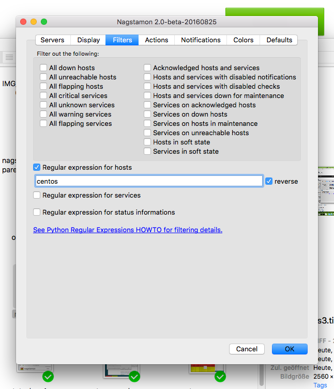Enable Acknowledged hosts and services filter
This screenshot has height=389, width=334.
148,68
